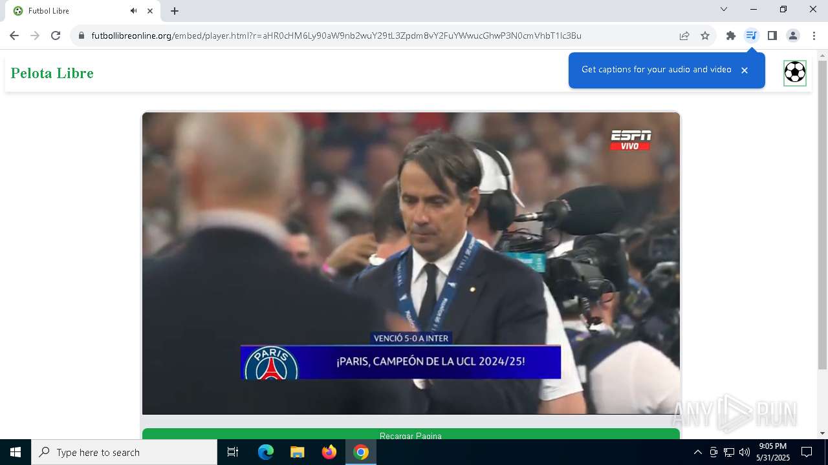
Task: Reload the current page
Action: tap(56, 36)
